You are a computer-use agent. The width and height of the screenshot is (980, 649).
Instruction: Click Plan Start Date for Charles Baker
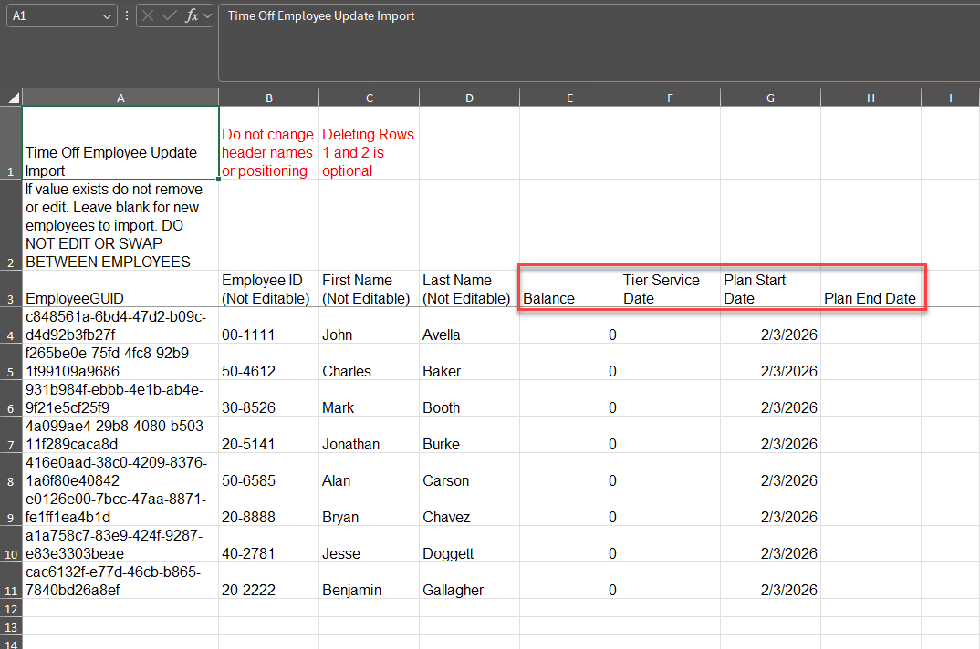[x=771, y=362]
